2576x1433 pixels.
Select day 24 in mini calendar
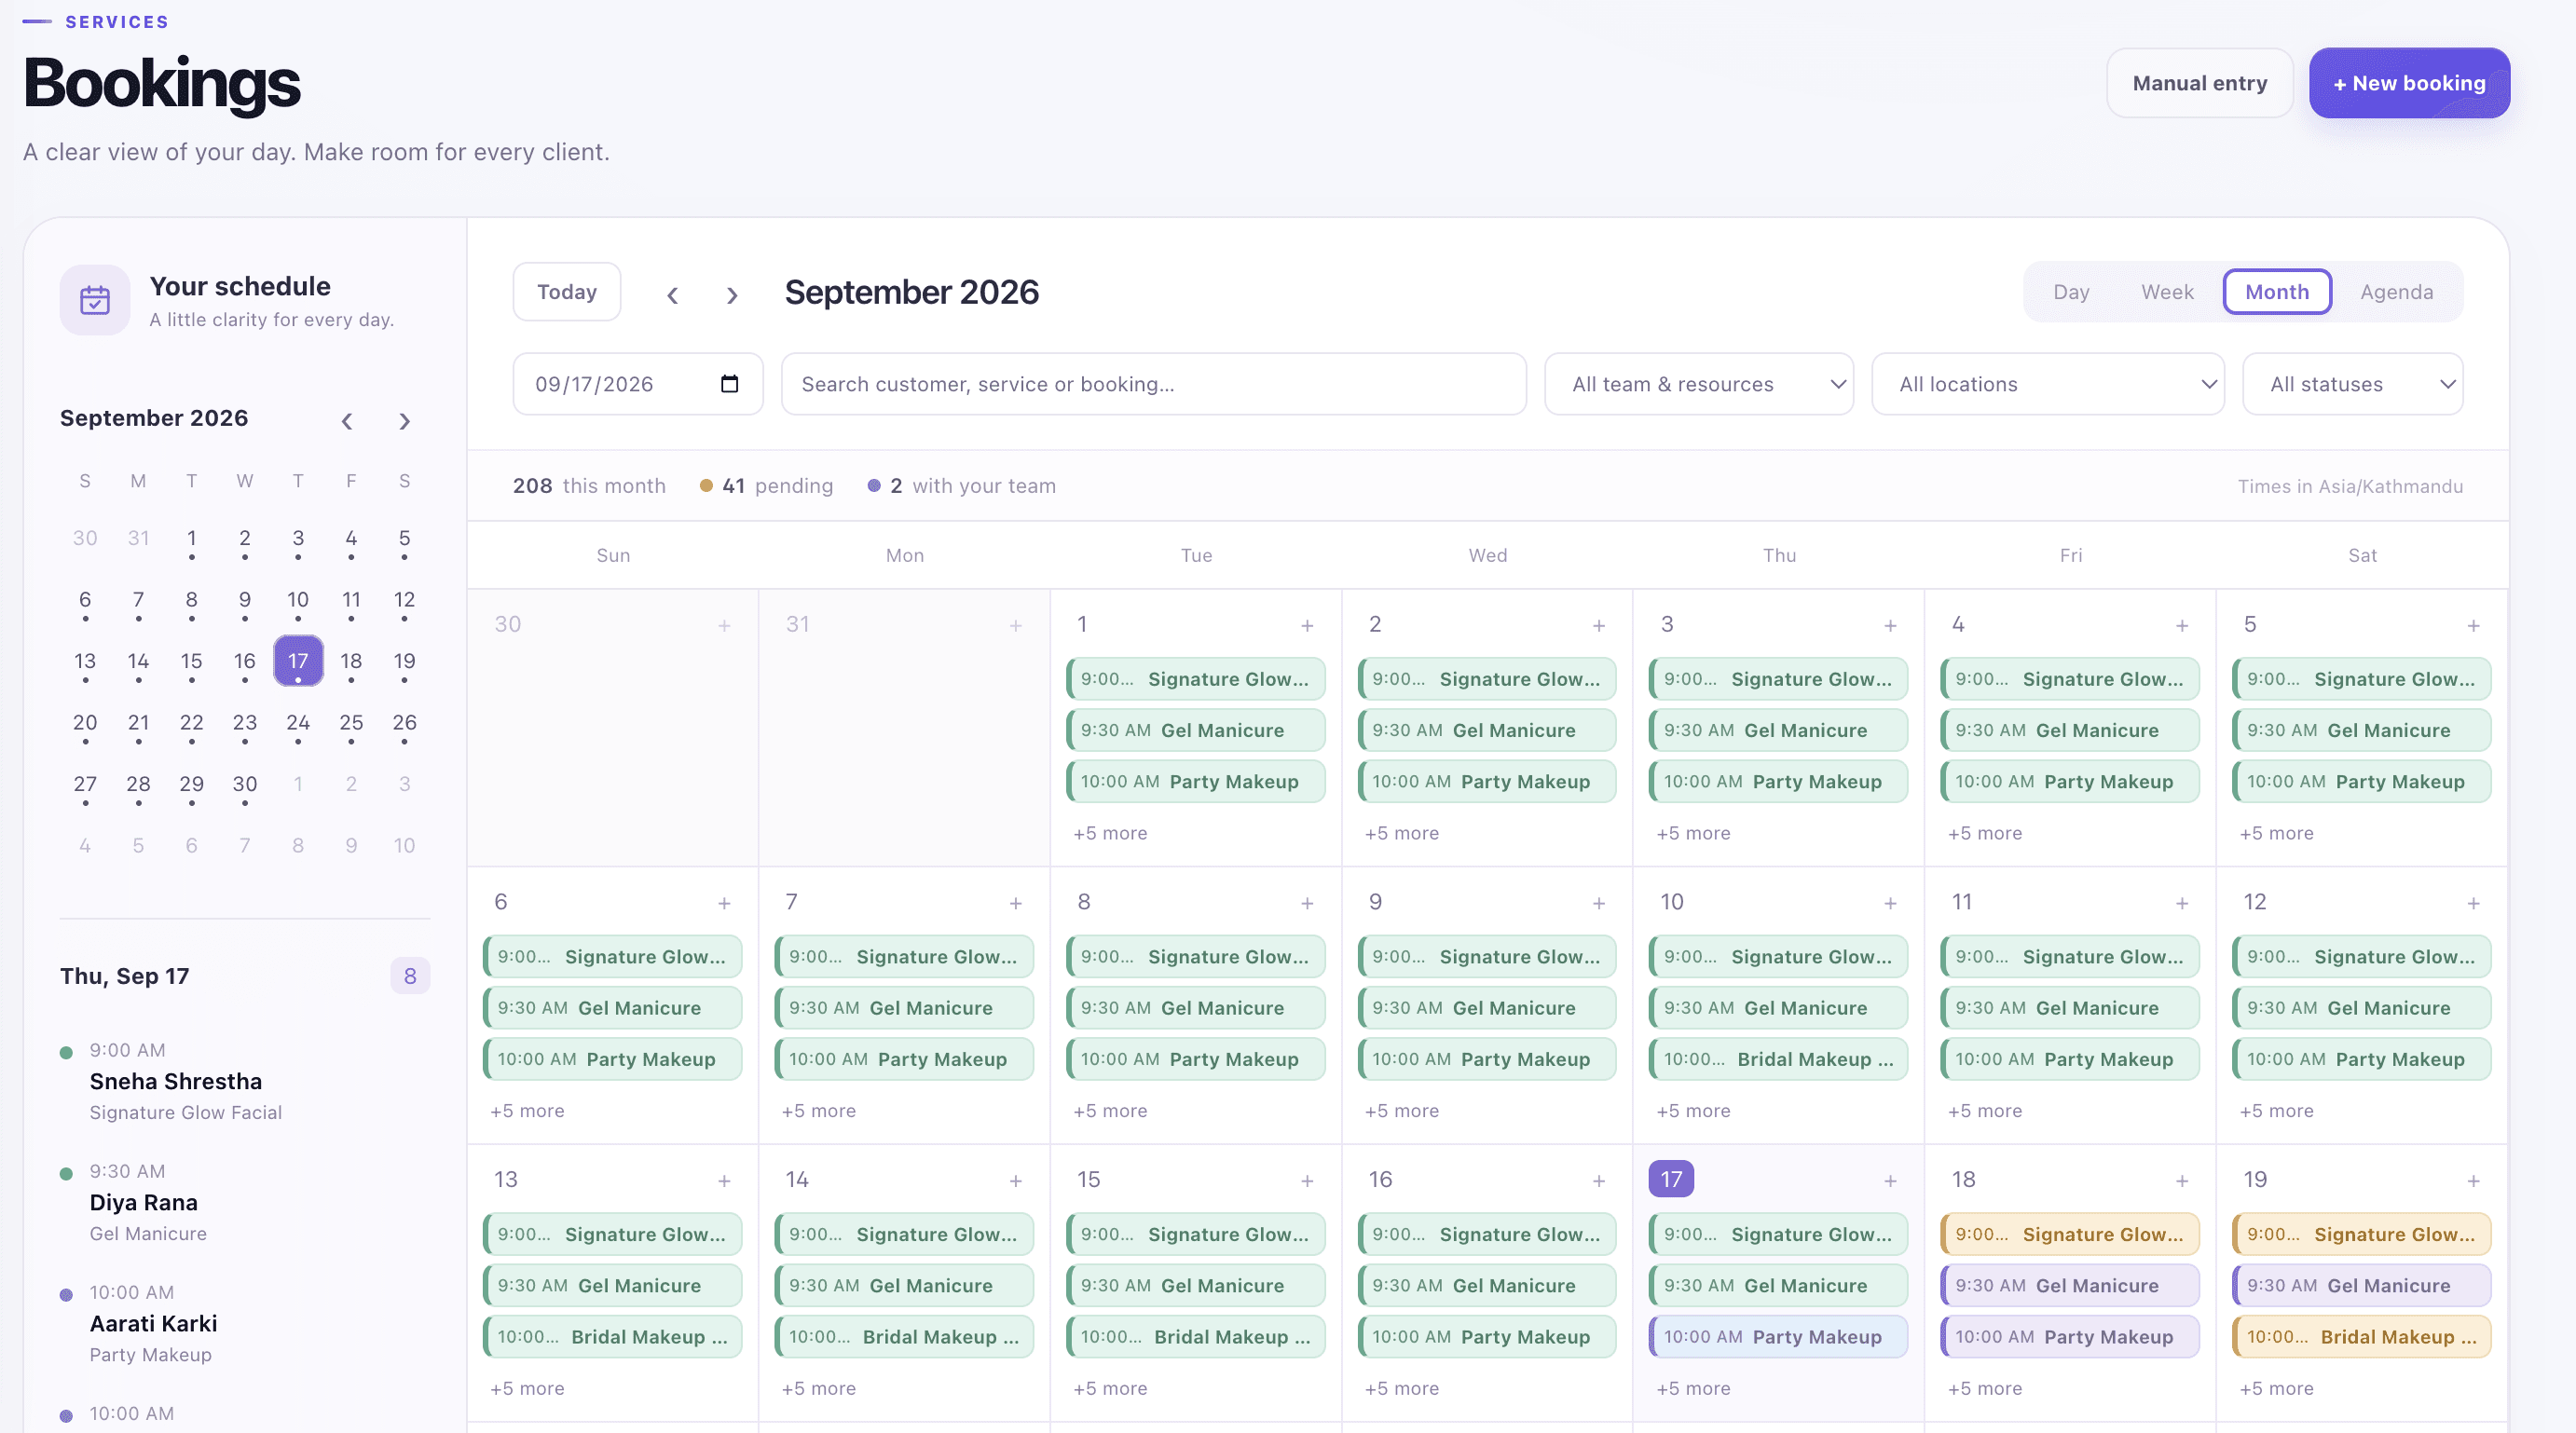298,723
